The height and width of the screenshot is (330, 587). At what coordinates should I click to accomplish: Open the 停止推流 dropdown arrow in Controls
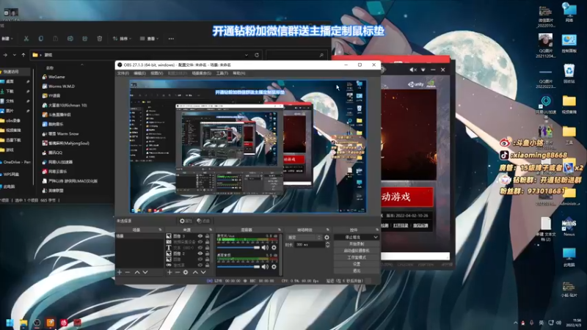[x=376, y=237]
